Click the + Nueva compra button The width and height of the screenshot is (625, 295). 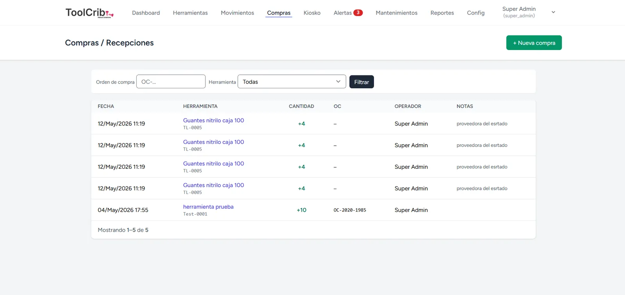[534, 43]
